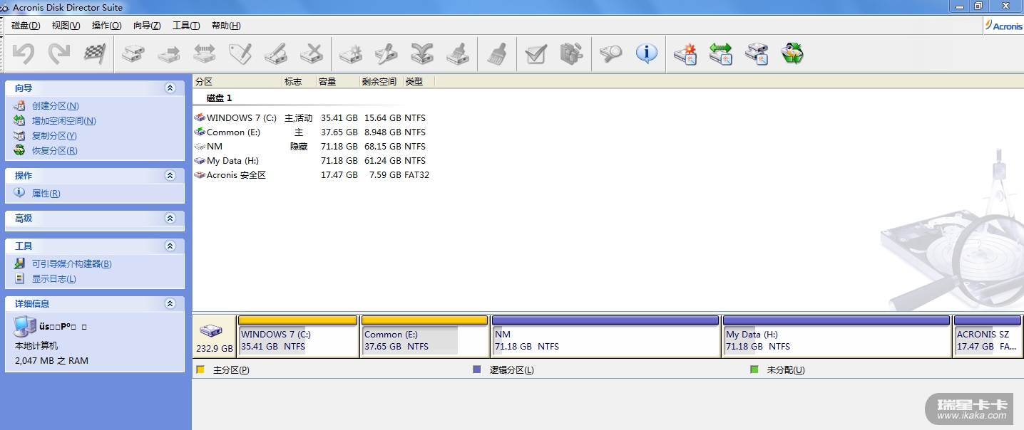Open the 操作(O) menu
The width and height of the screenshot is (1024, 430).
point(107,26)
